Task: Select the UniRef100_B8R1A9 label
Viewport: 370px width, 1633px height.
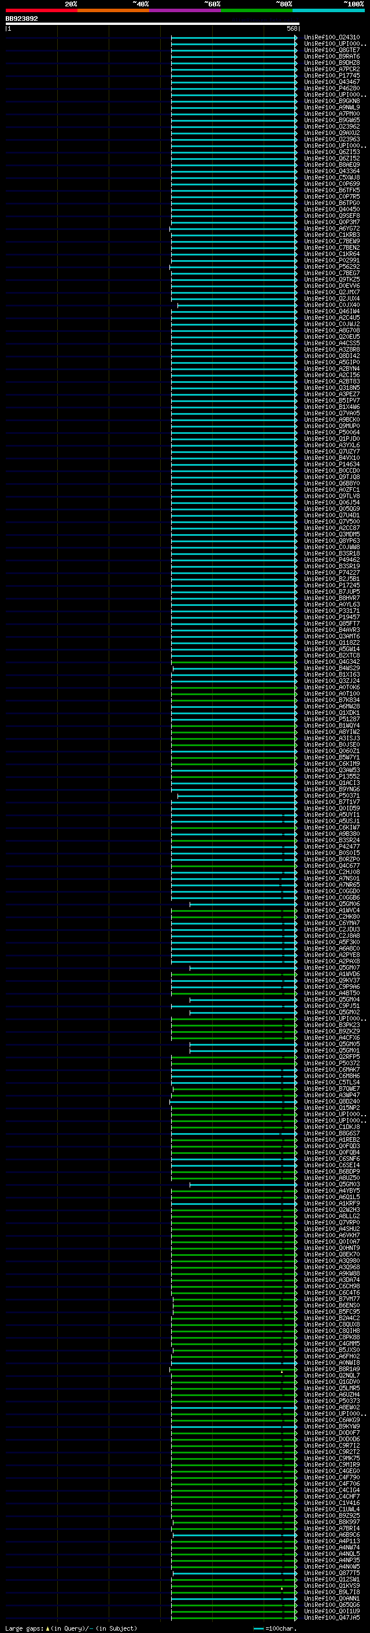Action: click(331, 1369)
